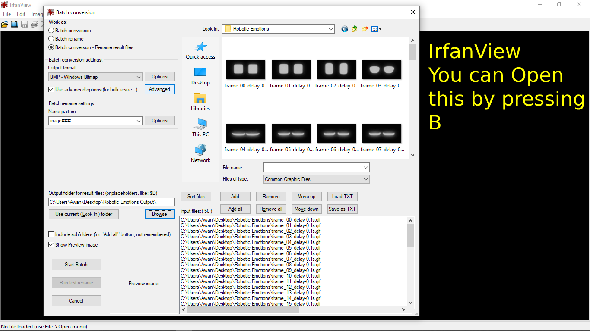
Task: Expand the File name combo box arrow
Action: pos(366,167)
